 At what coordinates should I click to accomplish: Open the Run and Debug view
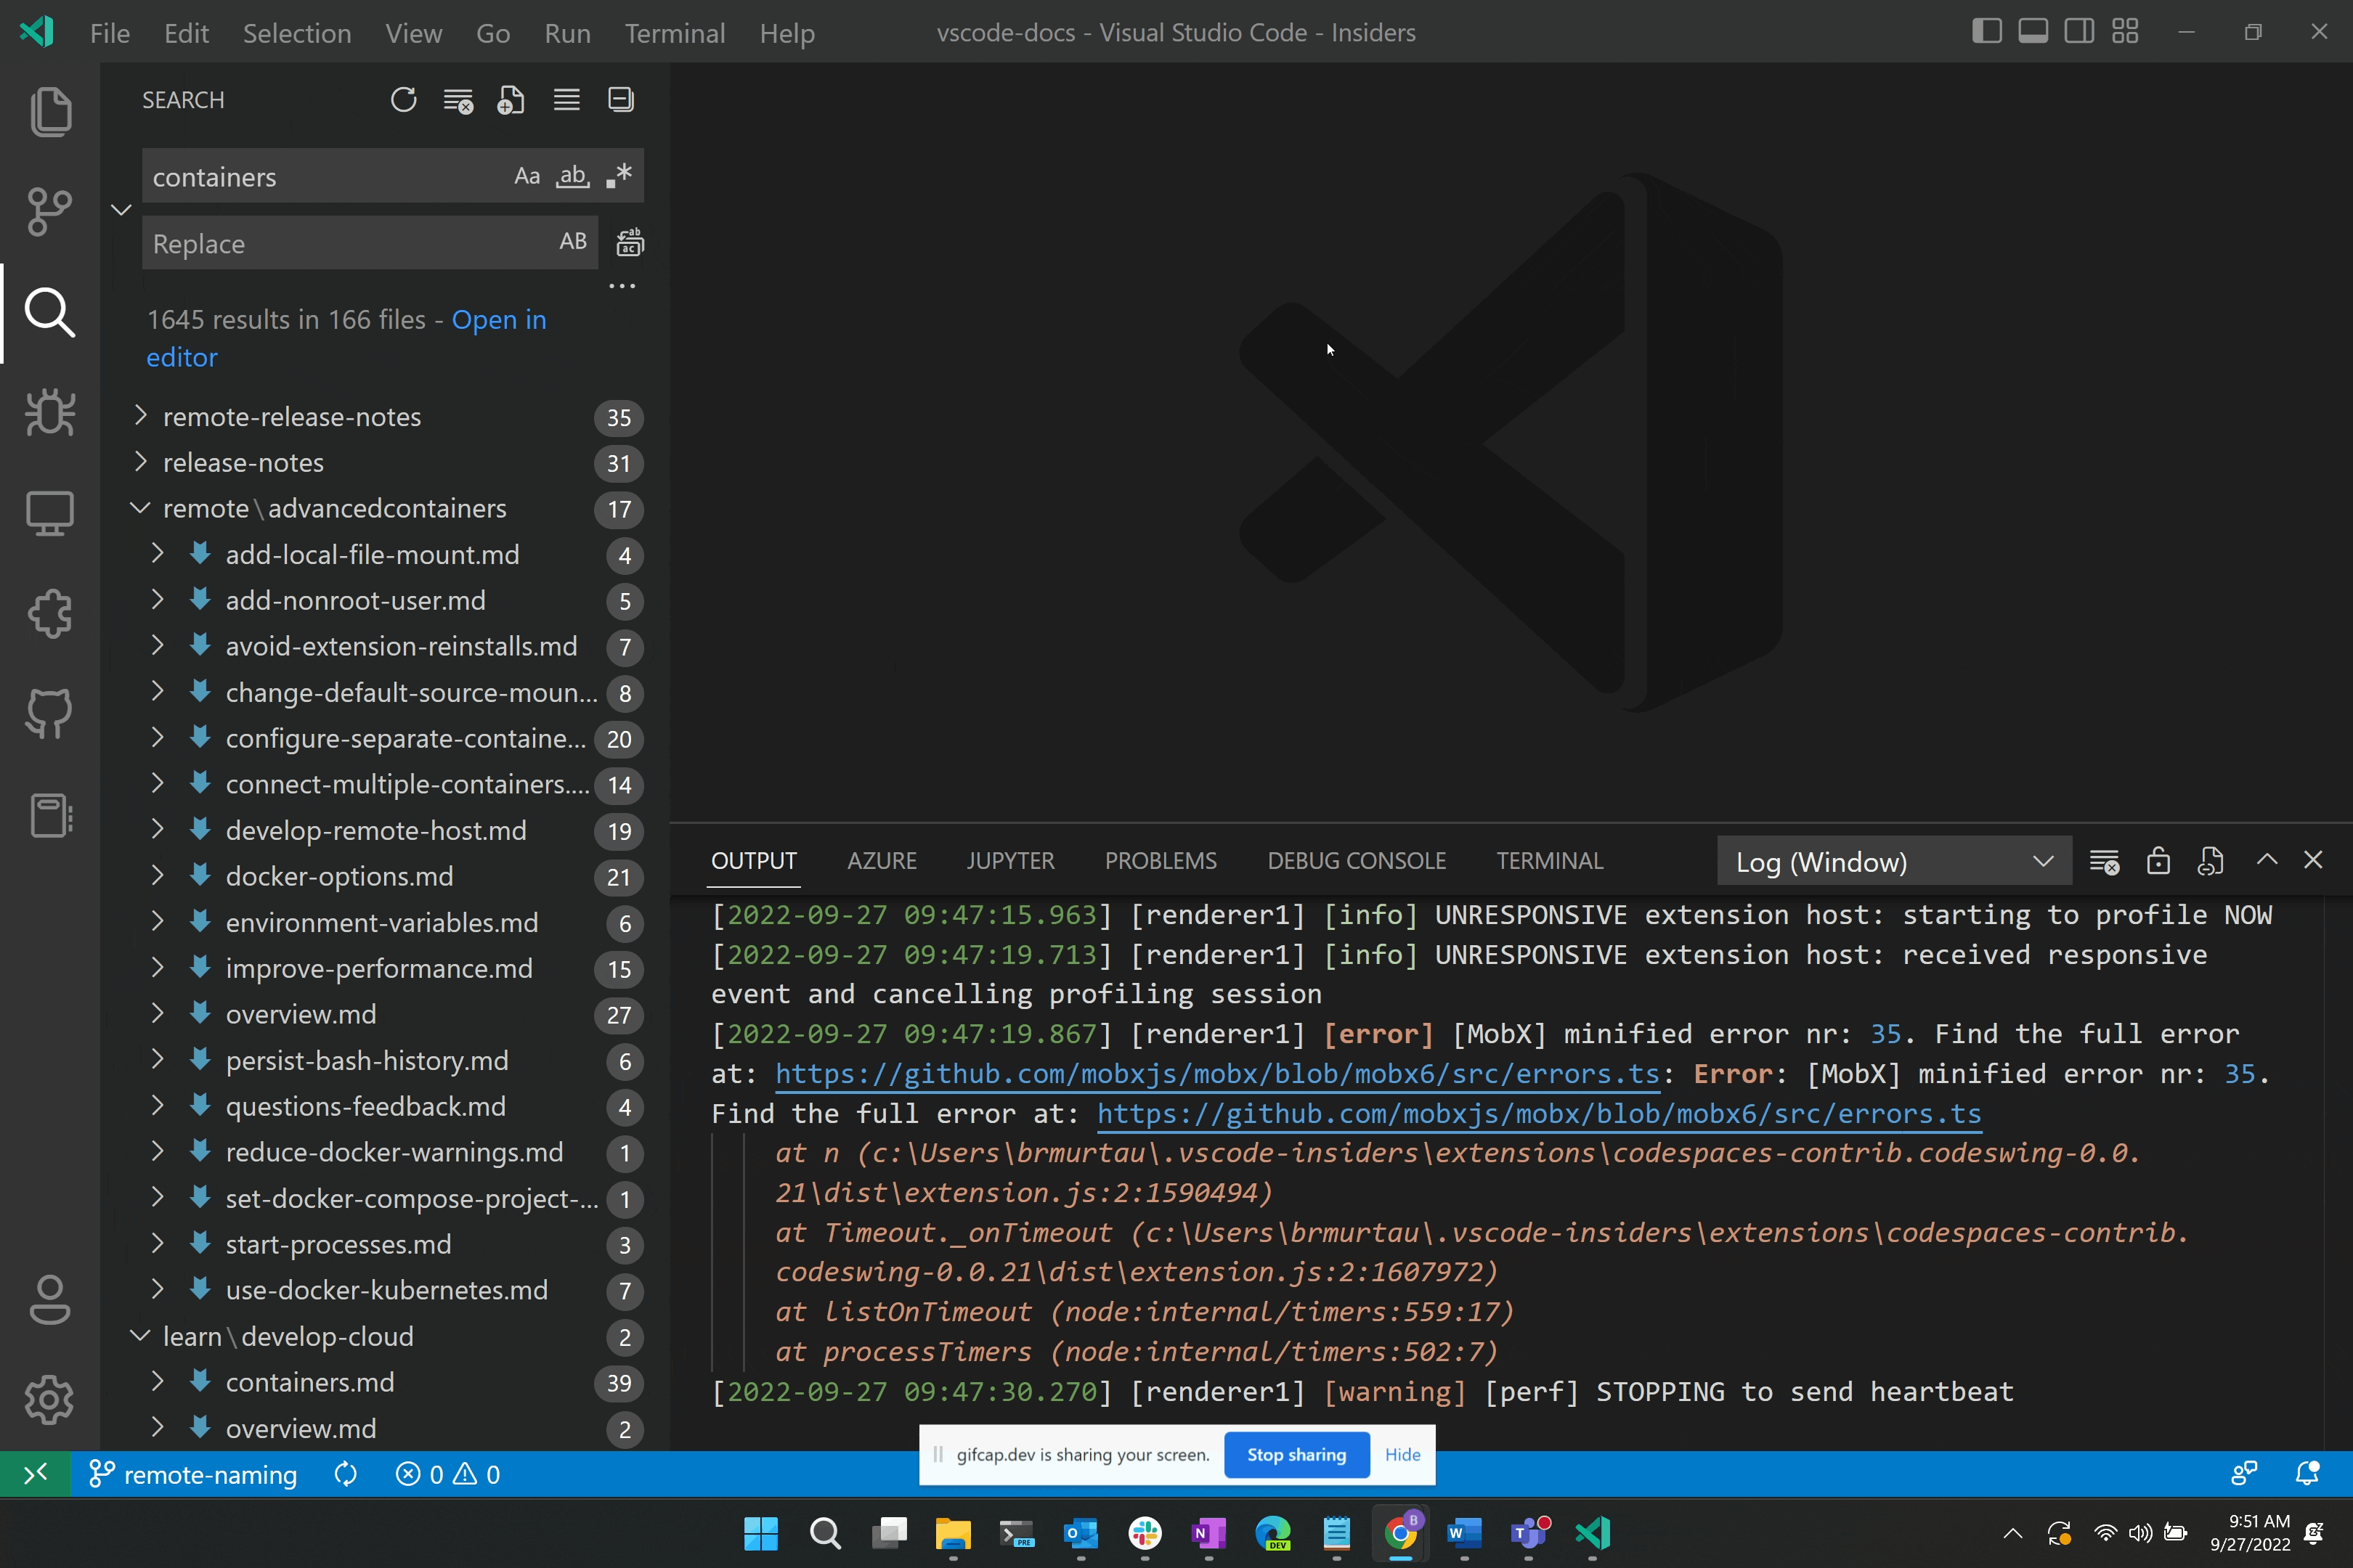(49, 413)
